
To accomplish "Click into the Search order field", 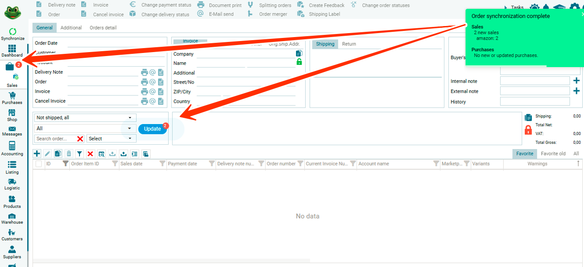I will click(x=55, y=139).
